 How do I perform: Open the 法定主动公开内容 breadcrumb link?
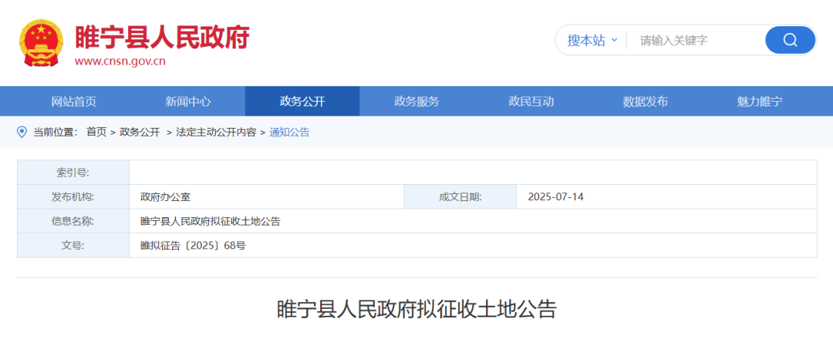[x=216, y=132]
